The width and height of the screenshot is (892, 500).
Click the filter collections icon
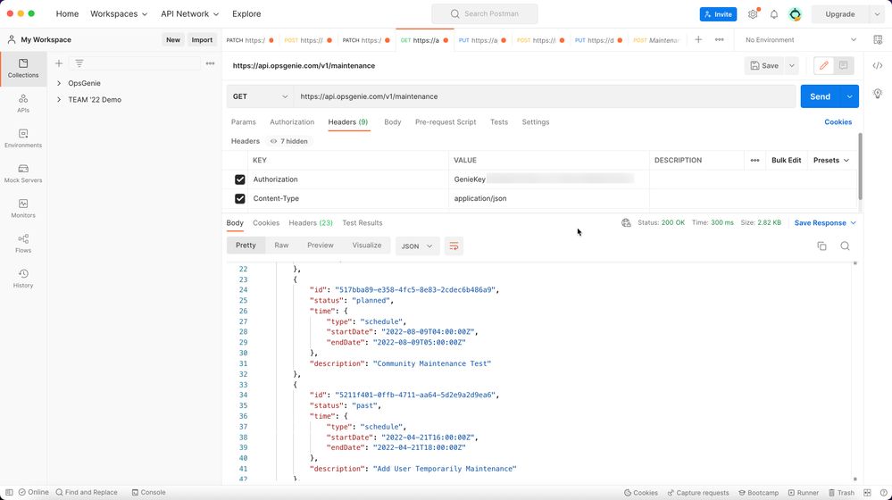pyautogui.click(x=79, y=63)
